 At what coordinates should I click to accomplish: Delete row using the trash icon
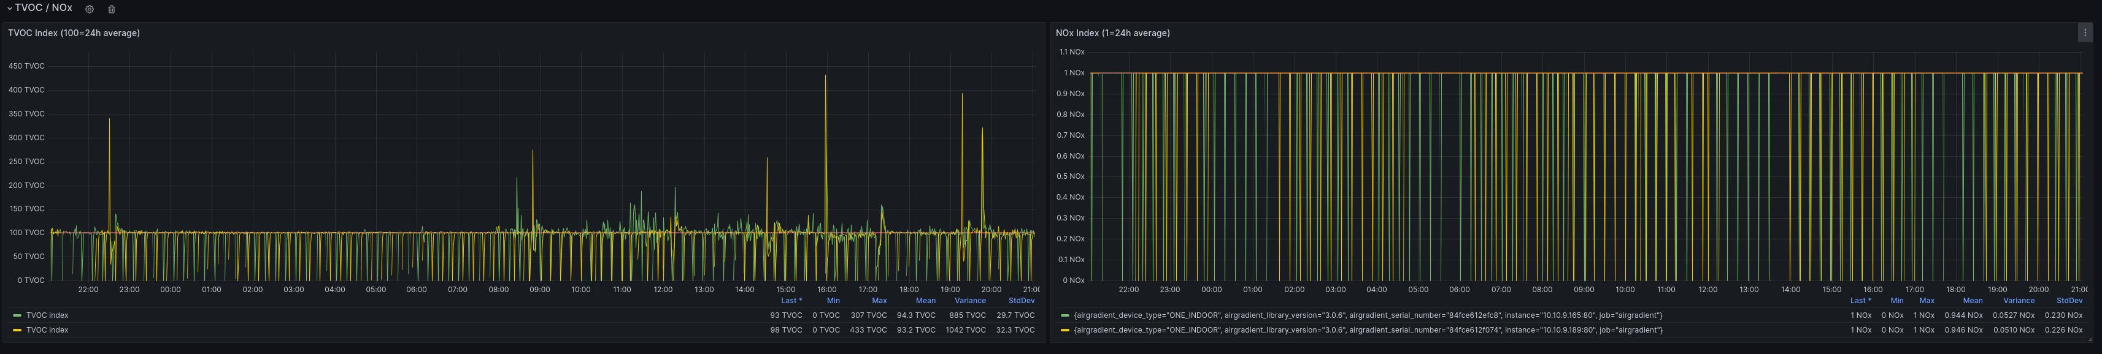click(x=112, y=9)
